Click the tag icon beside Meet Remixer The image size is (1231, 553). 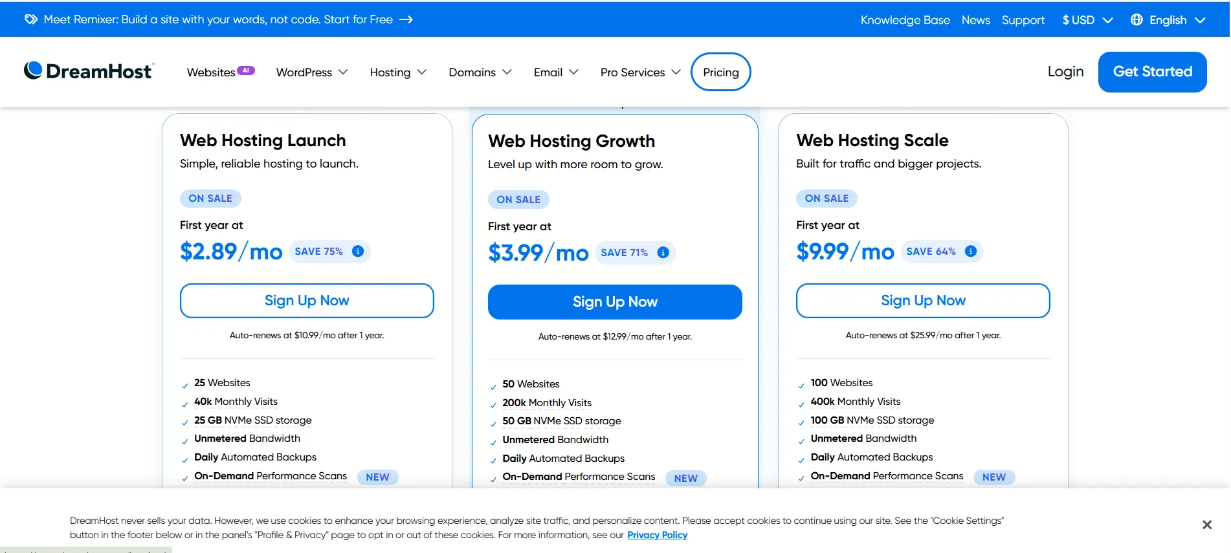tap(30, 19)
